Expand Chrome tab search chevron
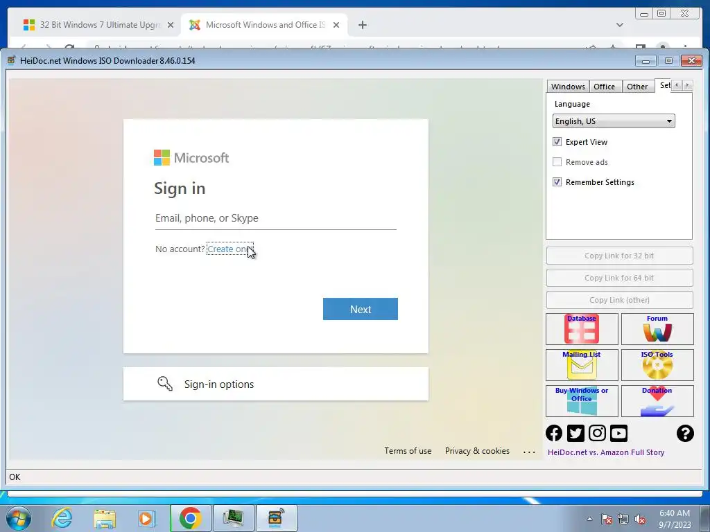 [x=619, y=25]
